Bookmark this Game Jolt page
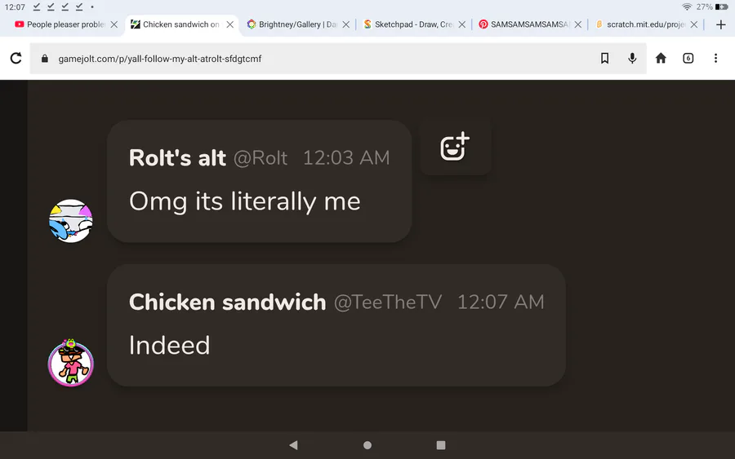 click(604, 58)
